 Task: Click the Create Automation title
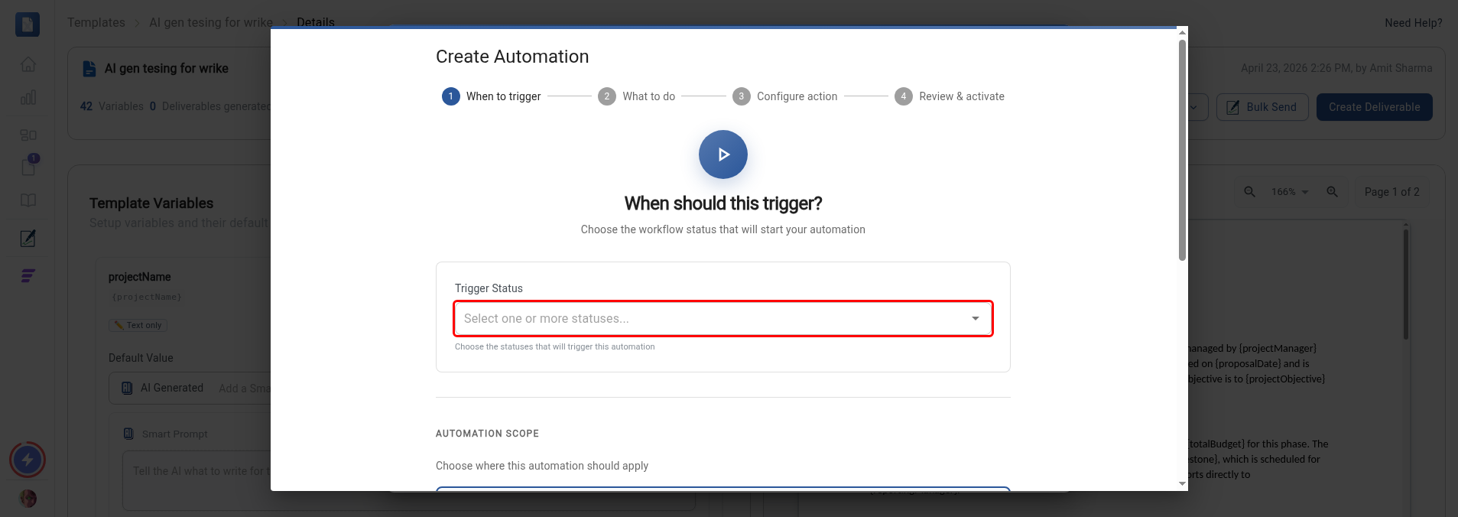(x=512, y=57)
